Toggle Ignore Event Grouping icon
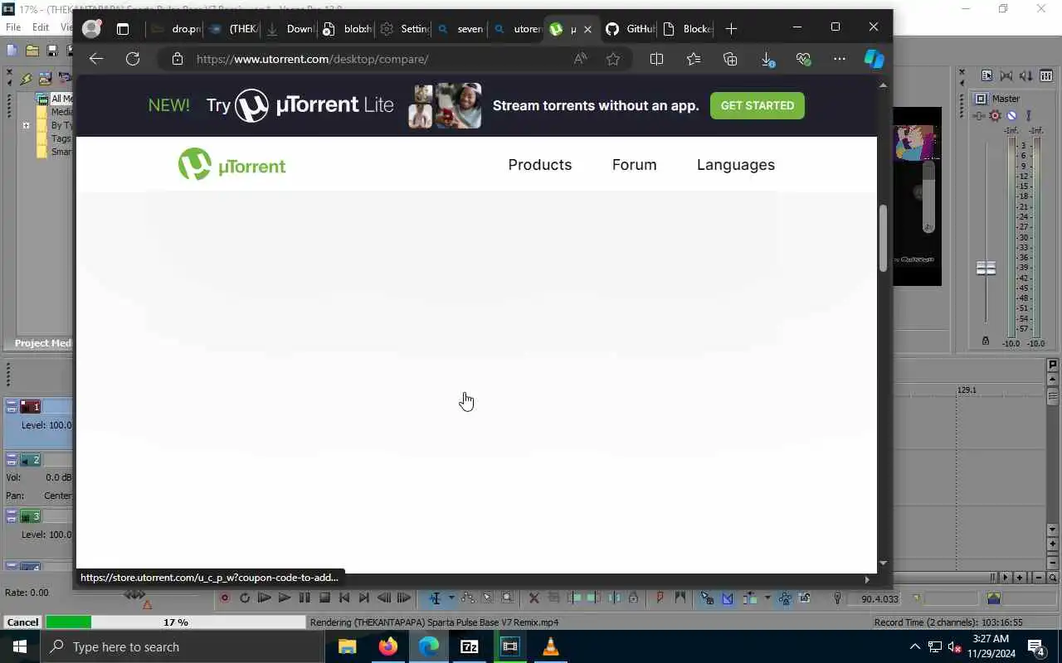 804,598
